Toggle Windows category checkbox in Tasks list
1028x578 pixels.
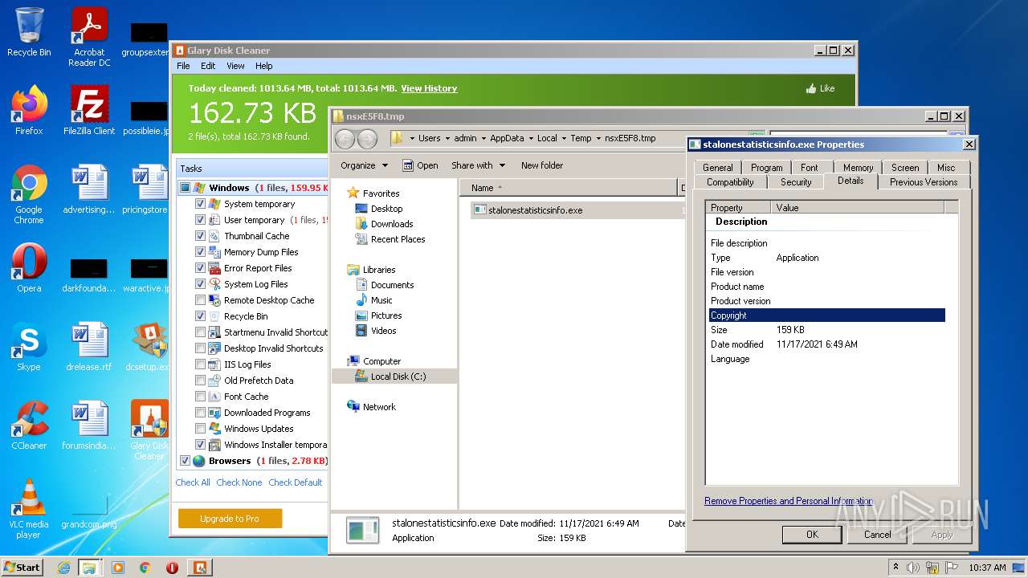(x=185, y=188)
